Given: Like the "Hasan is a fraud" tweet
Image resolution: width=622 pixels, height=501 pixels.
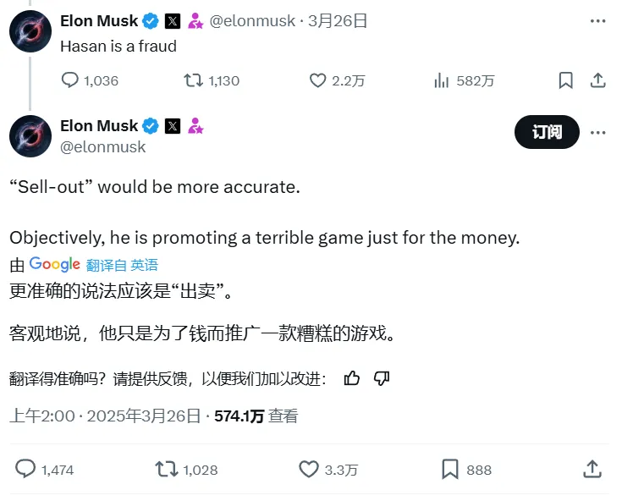Looking at the screenshot, I should pos(317,80).
